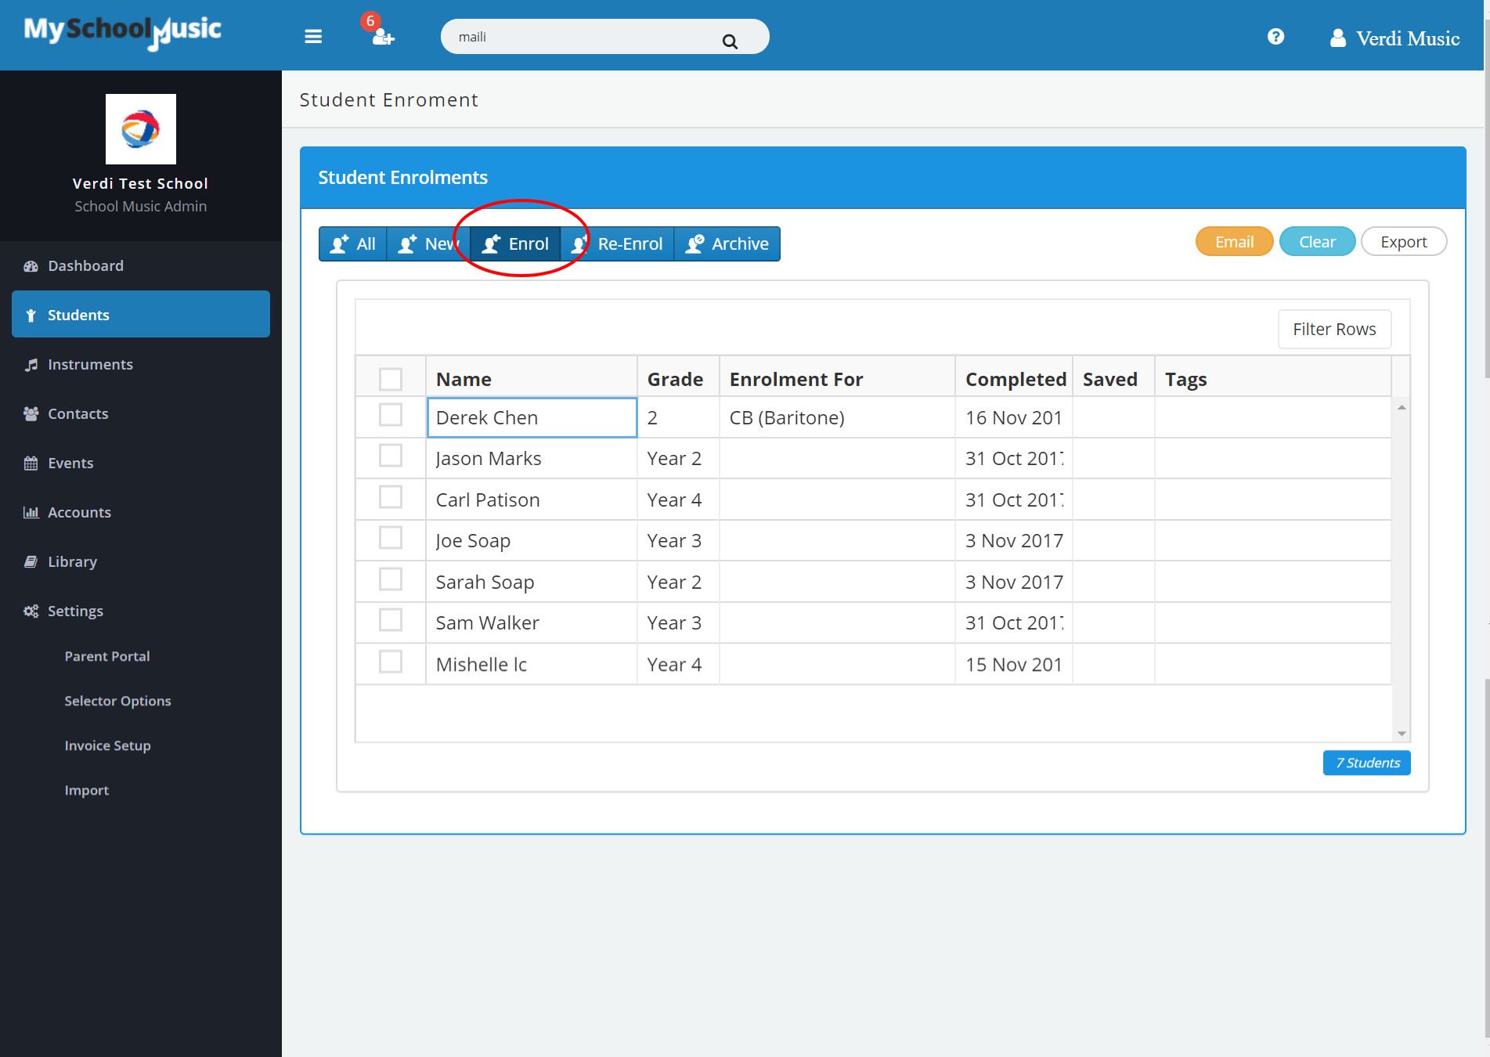Select the Enrol tab
This screenshot has height=1057, width=1490.
[515, 244]
